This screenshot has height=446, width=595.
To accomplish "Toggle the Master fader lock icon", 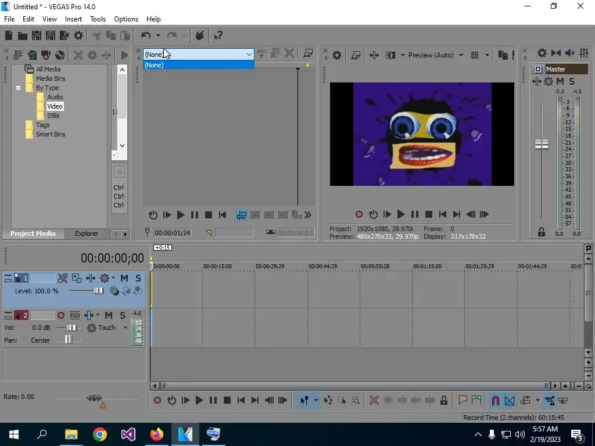I will coord(541,232).
